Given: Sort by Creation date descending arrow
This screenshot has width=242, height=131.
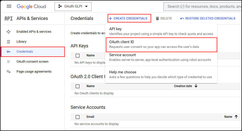Looking at the screenshot, I should coord(196,86).
